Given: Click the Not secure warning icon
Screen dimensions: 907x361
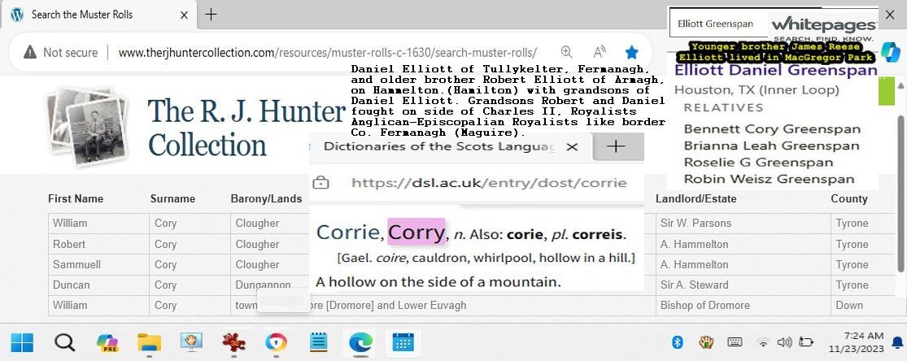Looking at the screenshot, I should 30,53.
